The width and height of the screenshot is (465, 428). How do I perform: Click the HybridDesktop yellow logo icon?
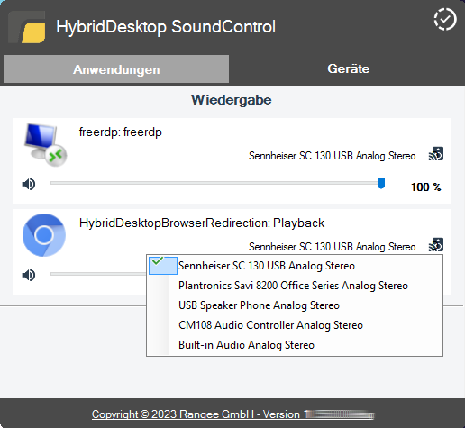27,27
